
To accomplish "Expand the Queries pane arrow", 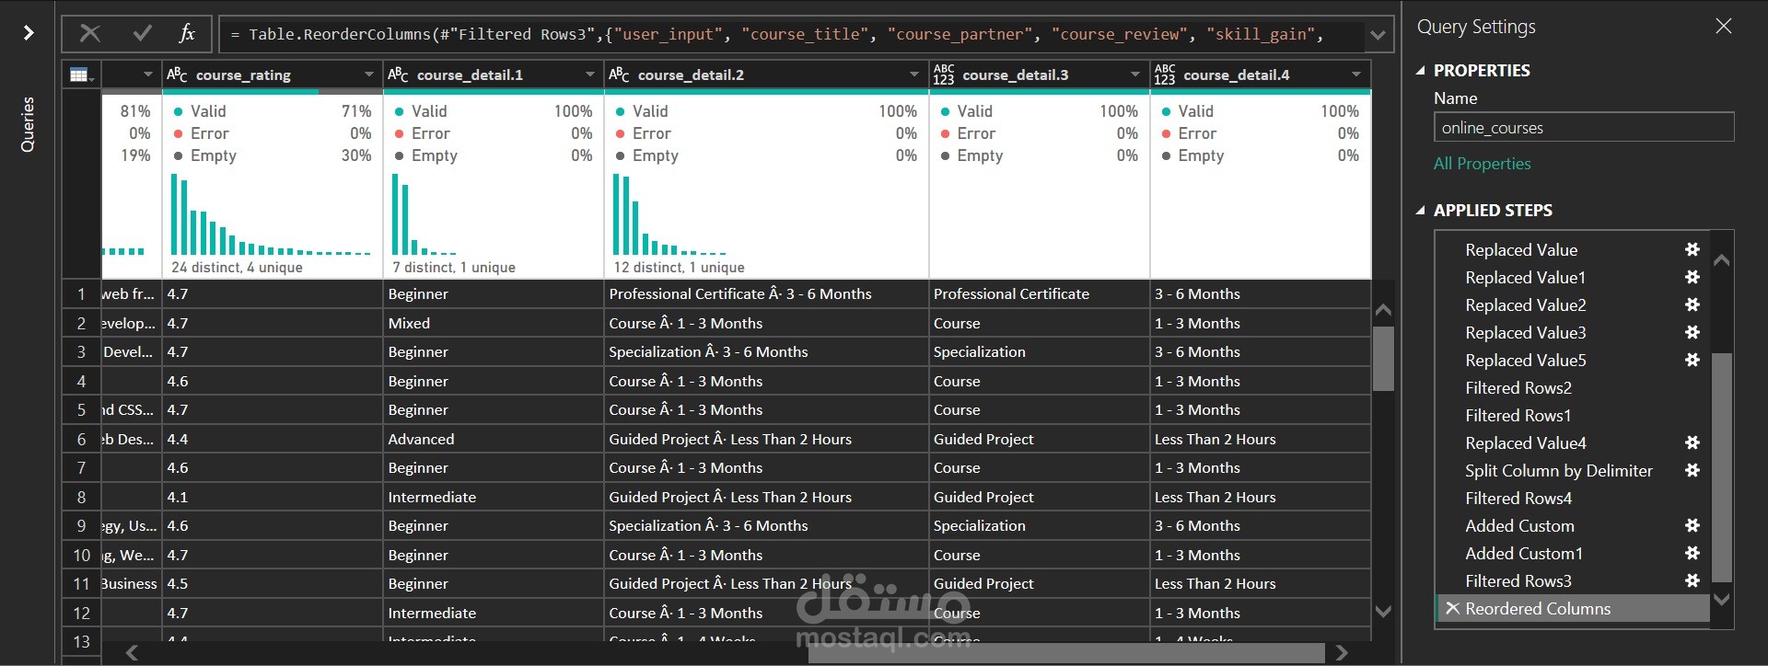I will (29, 33).
